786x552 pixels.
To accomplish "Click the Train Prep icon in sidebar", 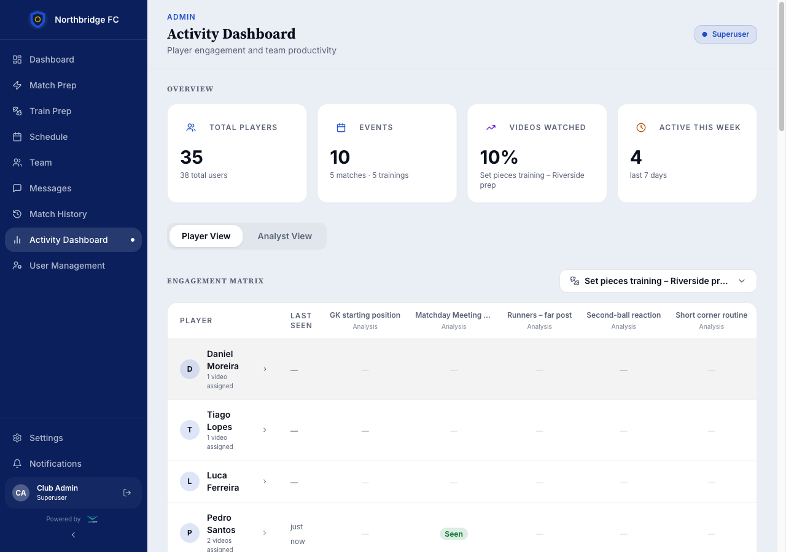I will tap(17, 111).
